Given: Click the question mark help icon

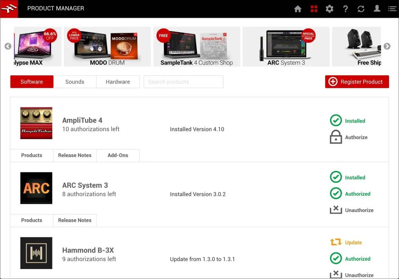Looking at the screenshot, I should 345,9.
